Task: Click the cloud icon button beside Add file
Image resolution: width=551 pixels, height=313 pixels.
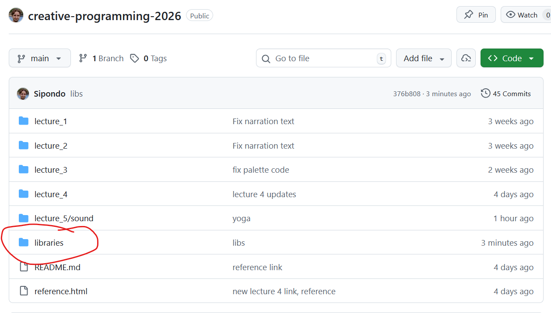Action: [x=466, y=58]
